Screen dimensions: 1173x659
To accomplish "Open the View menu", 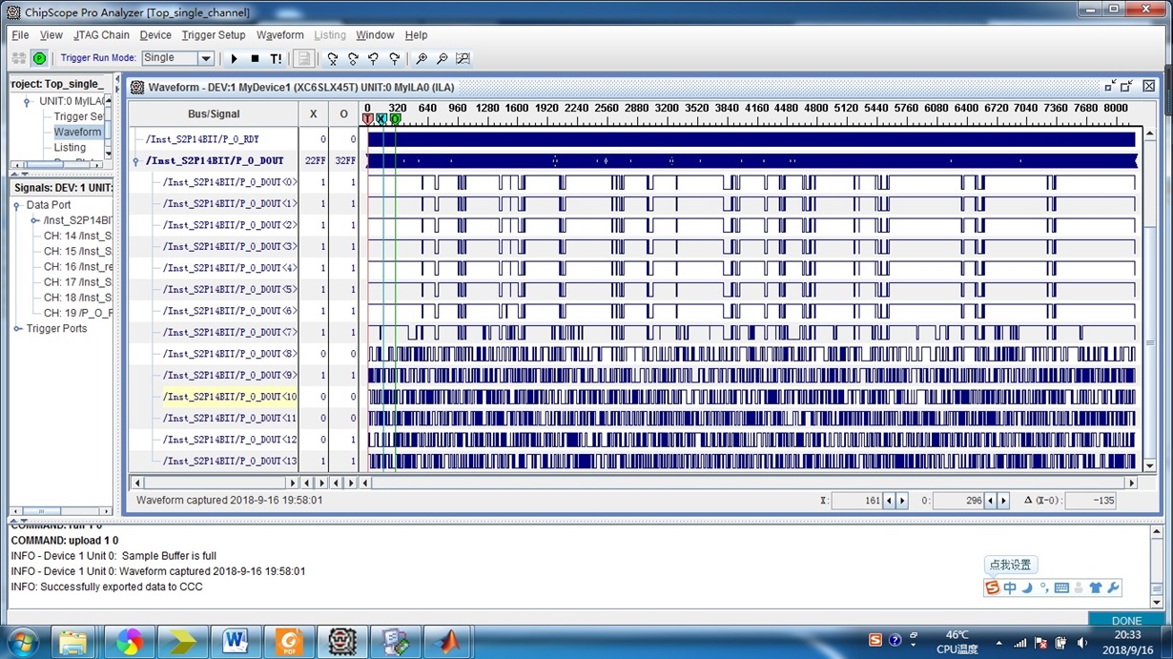I will pyautogui.click(x=51, y=35).
